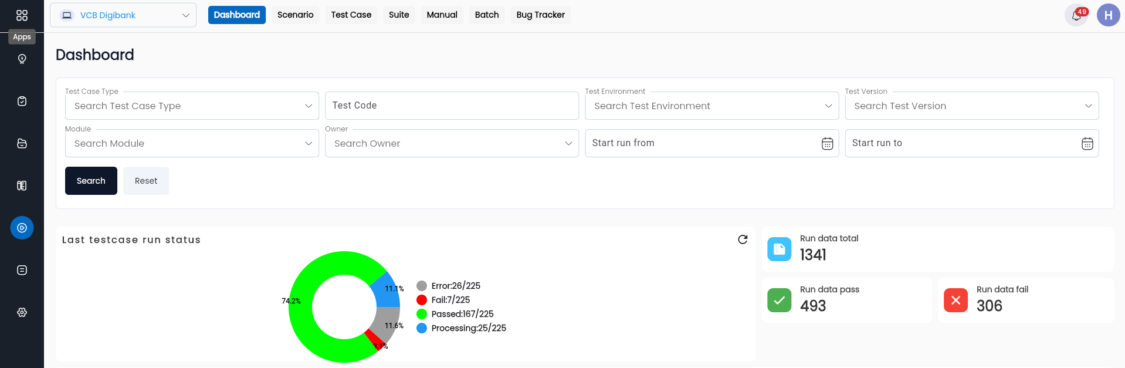
Task: Open the Test Case tab
Action: (x=351, y=15)
